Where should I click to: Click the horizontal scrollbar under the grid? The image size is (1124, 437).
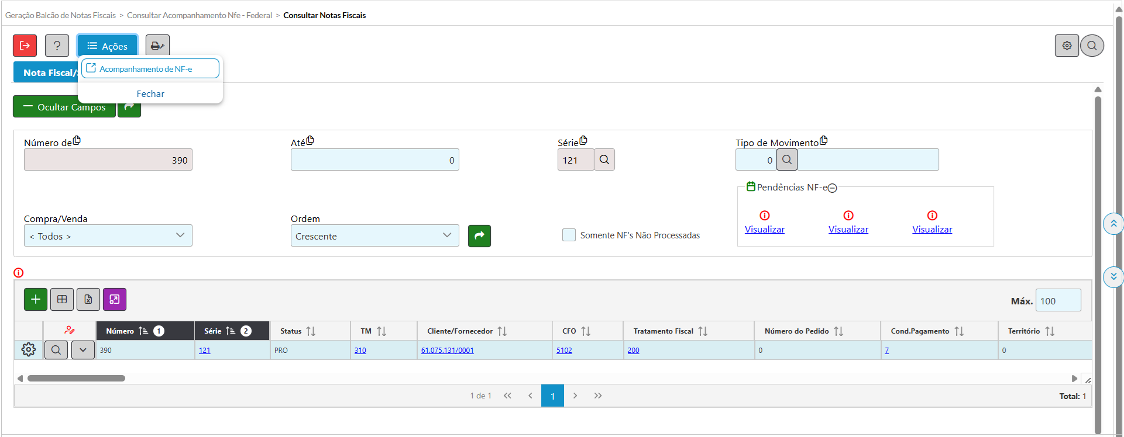point(76,379)
